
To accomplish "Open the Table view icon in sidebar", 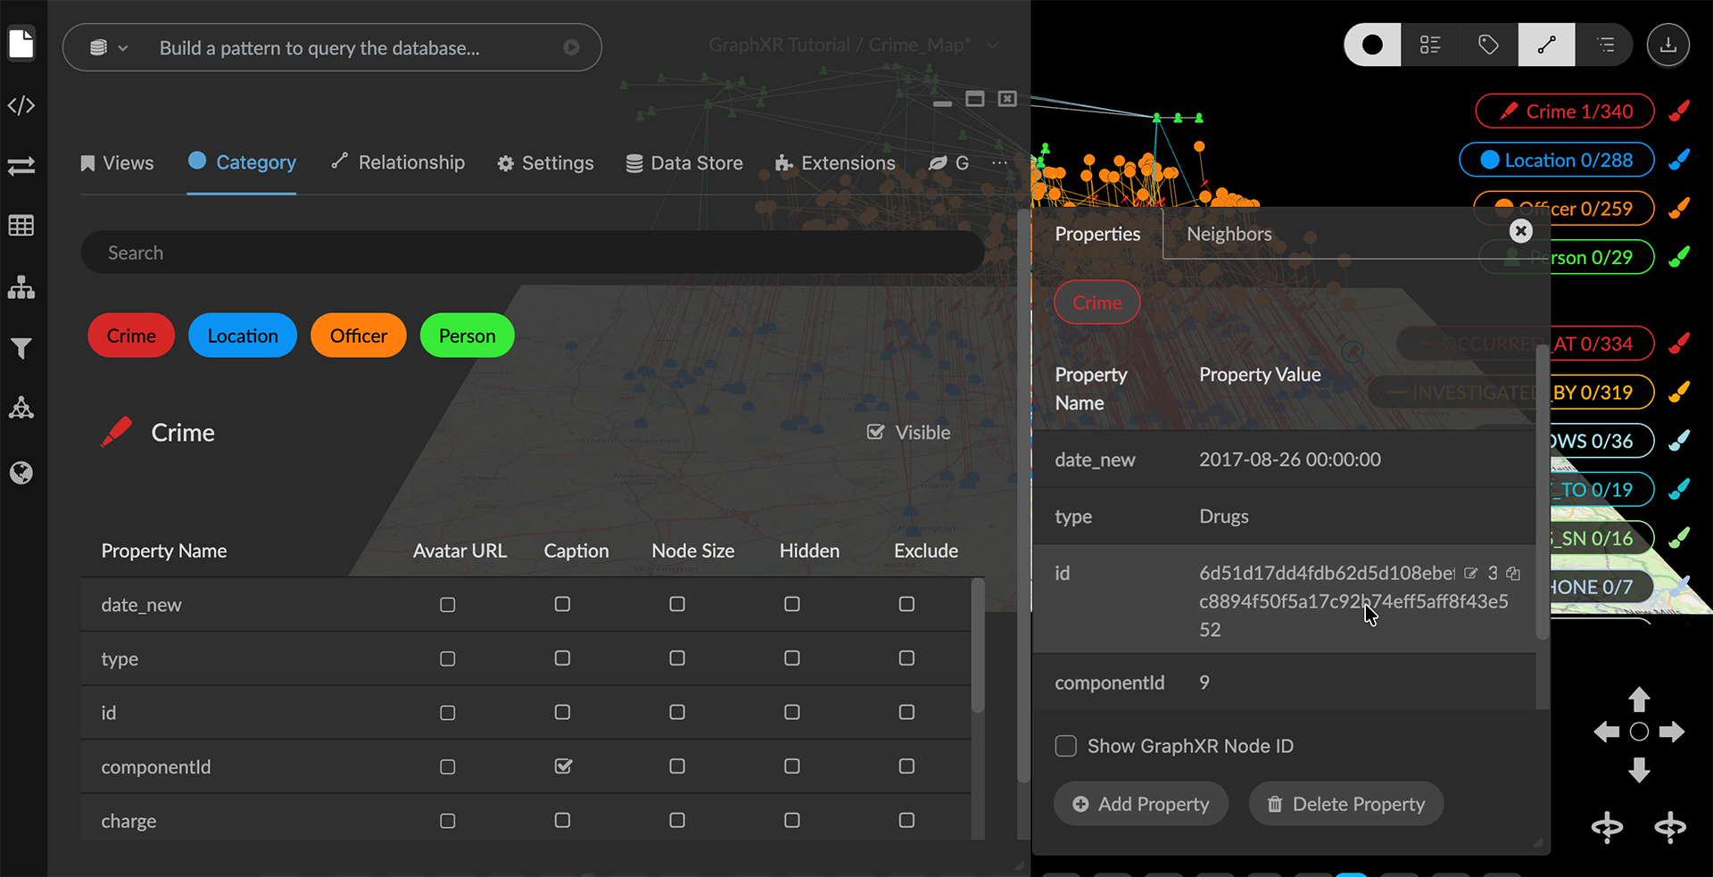I will point(21,226).
